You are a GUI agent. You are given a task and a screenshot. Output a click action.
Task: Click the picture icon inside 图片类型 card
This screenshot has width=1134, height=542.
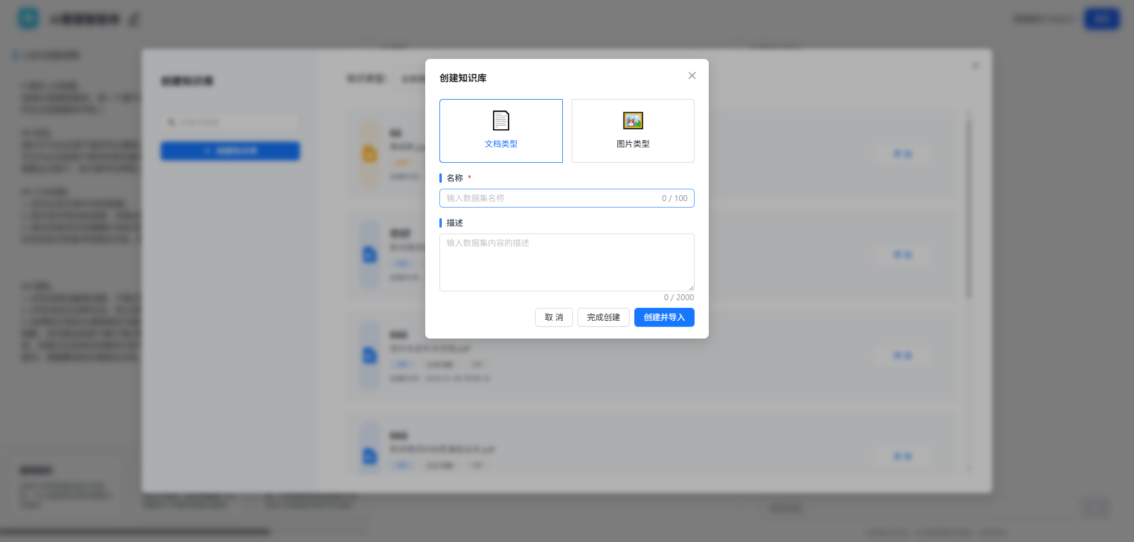[x=633, y=120]
